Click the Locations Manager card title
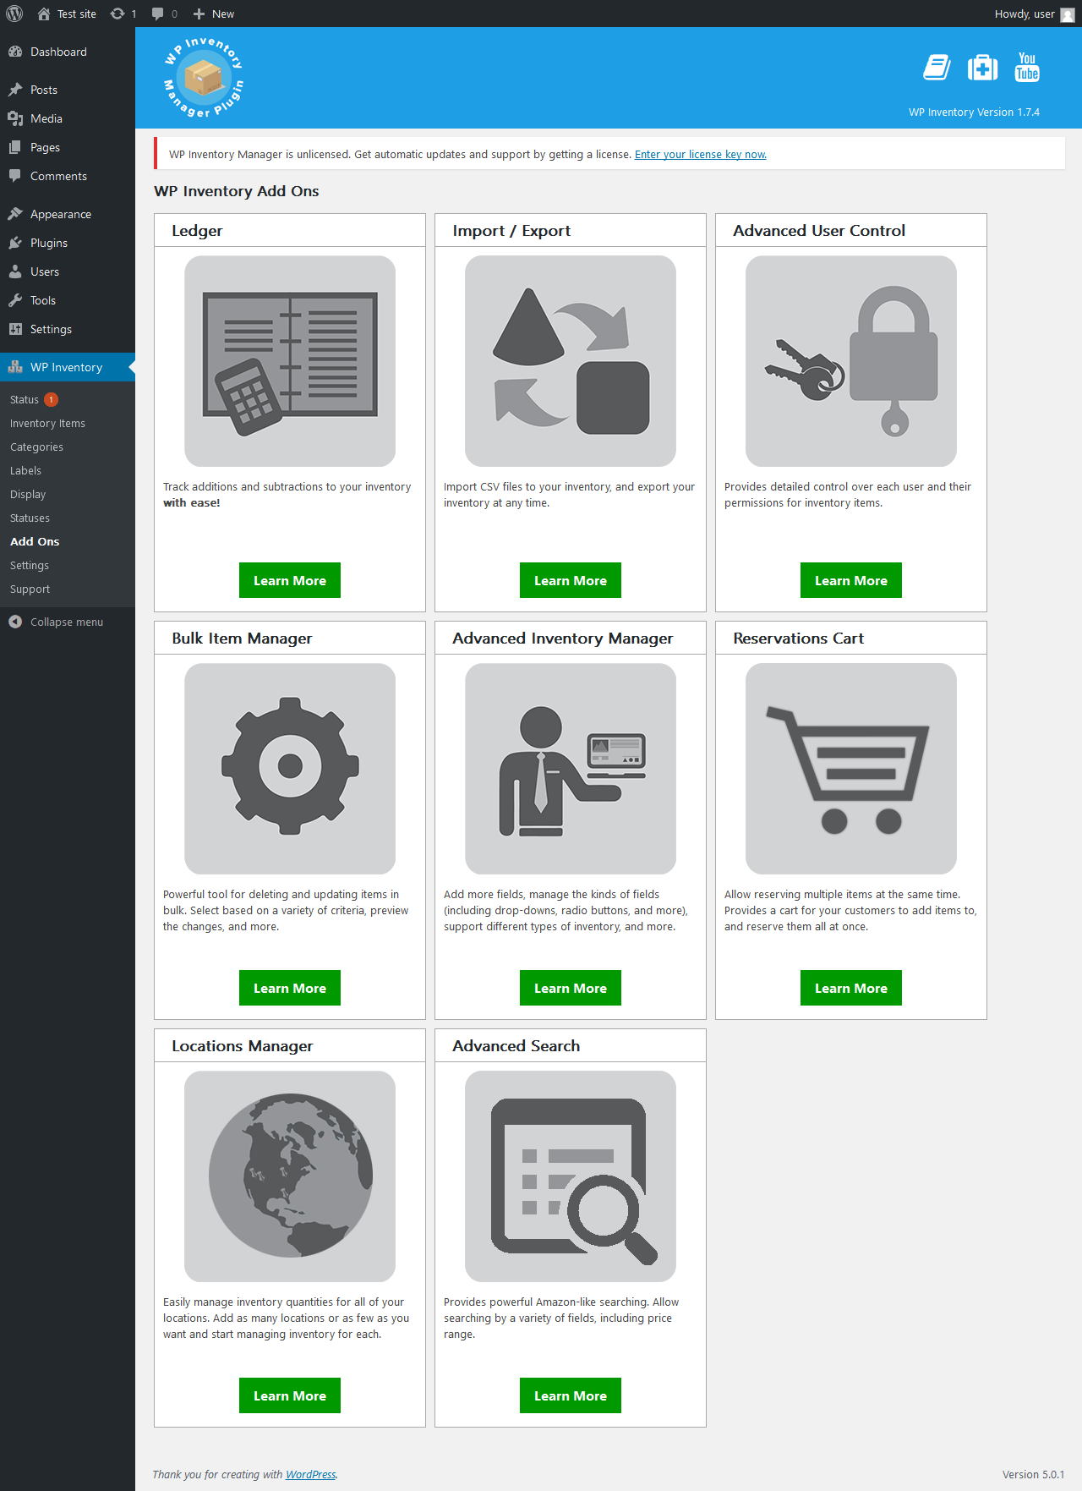1082x1491 pixels. coord(243,1046)
